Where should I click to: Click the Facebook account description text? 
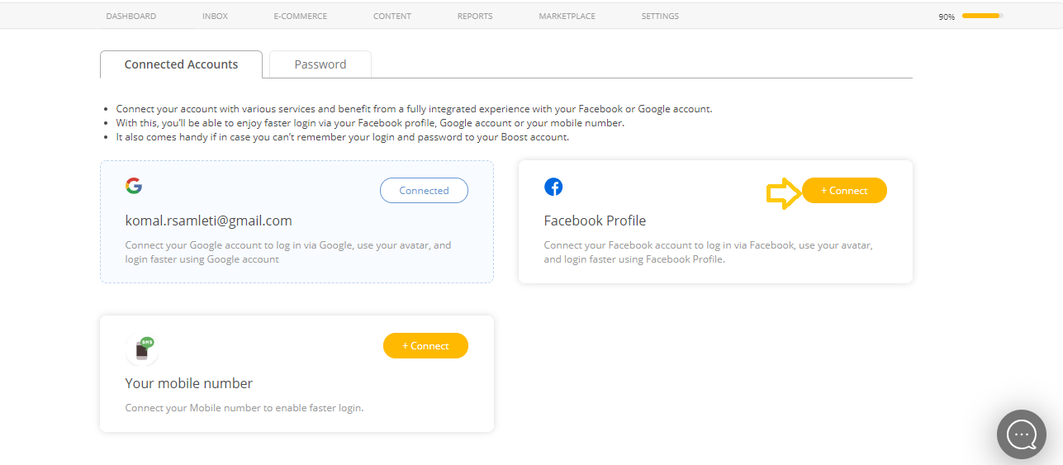coord(709,252)
